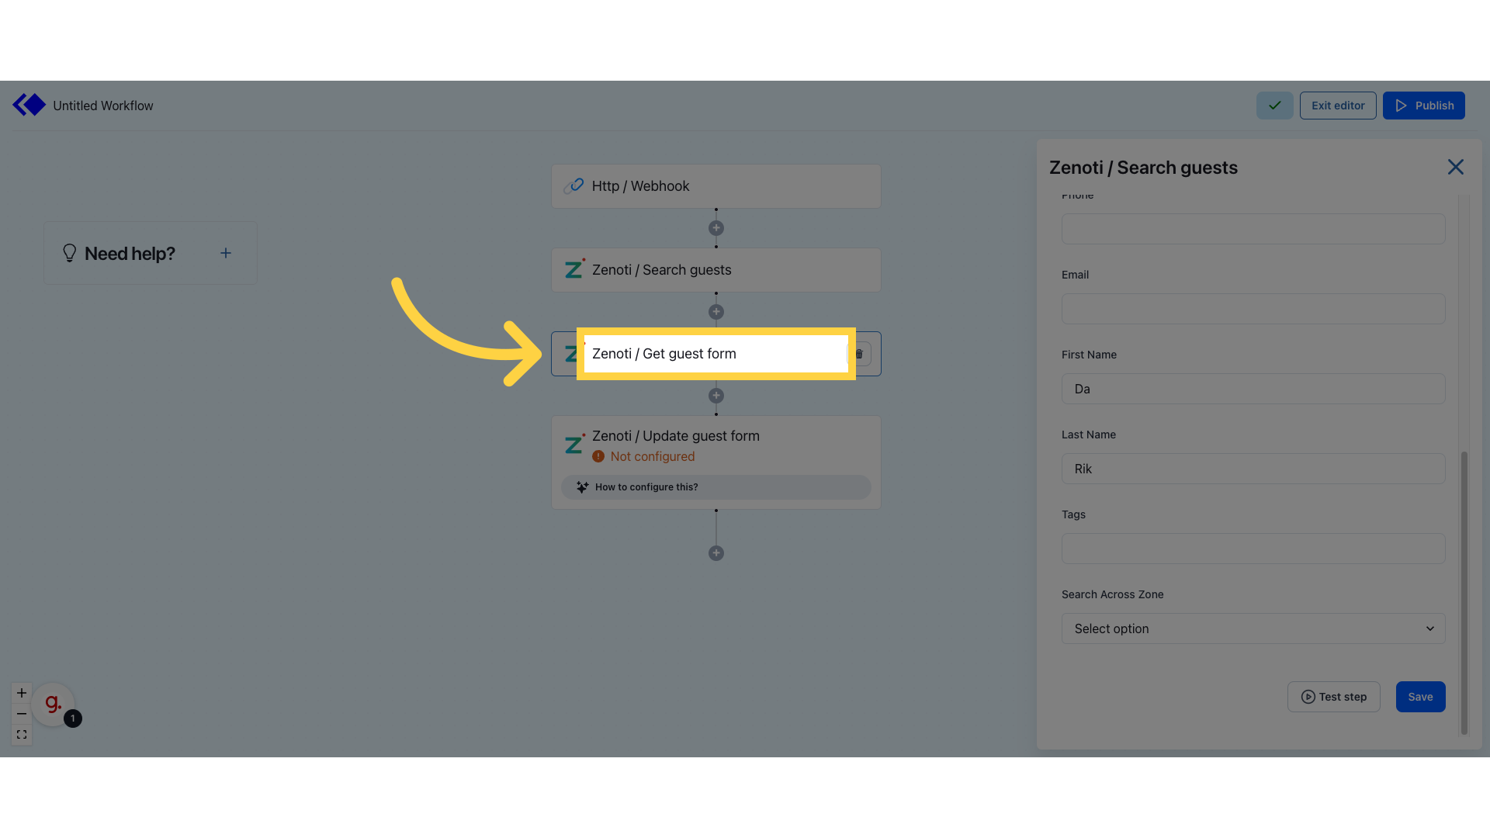Screen dimensions: 1490x838
Task: Click Zenoti logo on Update guest form
Action: point(574,445)
